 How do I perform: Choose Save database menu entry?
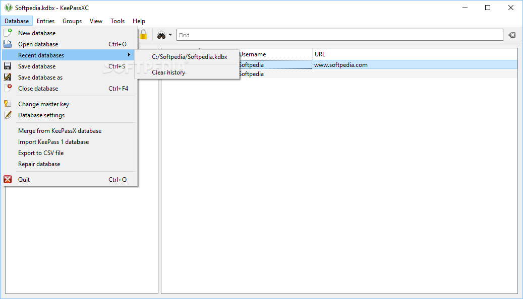[x=70, y=66]
